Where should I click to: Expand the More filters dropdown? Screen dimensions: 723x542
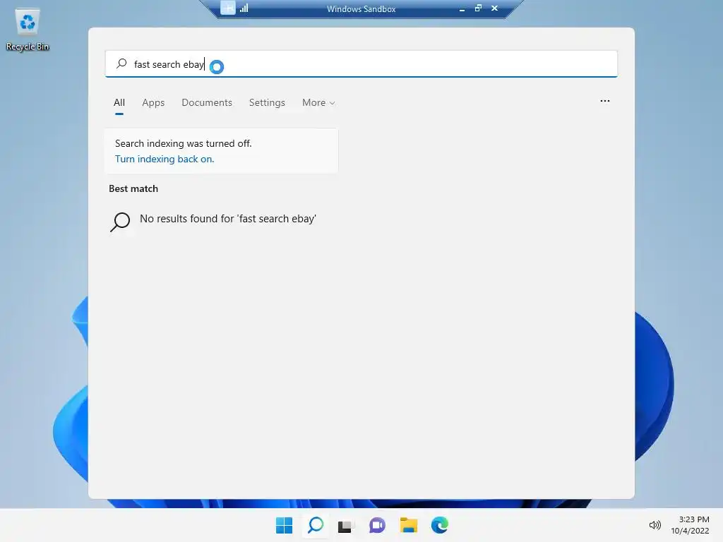click(x=318, y=103)
